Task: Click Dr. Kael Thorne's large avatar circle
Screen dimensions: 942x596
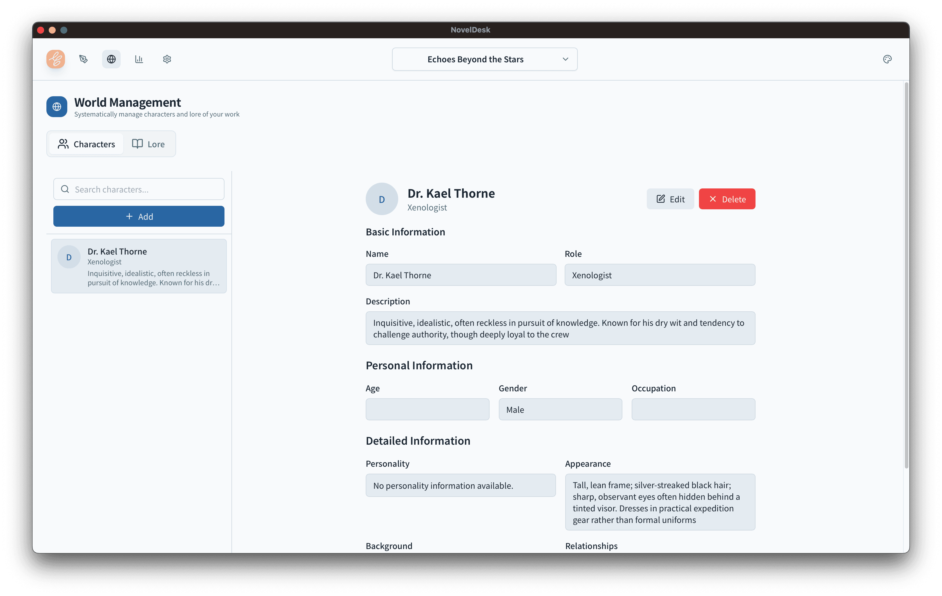Action: click(381, 199)
